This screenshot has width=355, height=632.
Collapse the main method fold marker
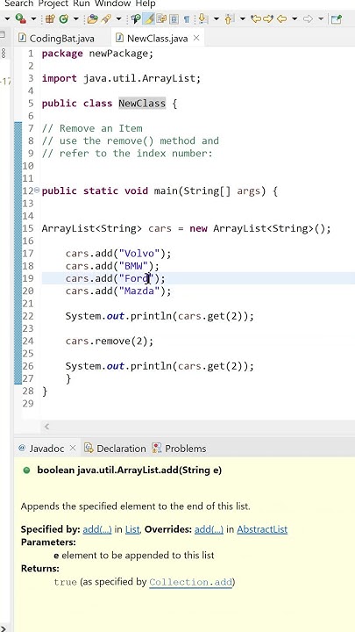click(37, 190)
